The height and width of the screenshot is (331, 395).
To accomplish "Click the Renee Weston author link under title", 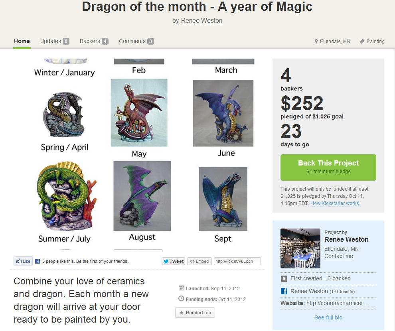I will (x=201, y=21).
